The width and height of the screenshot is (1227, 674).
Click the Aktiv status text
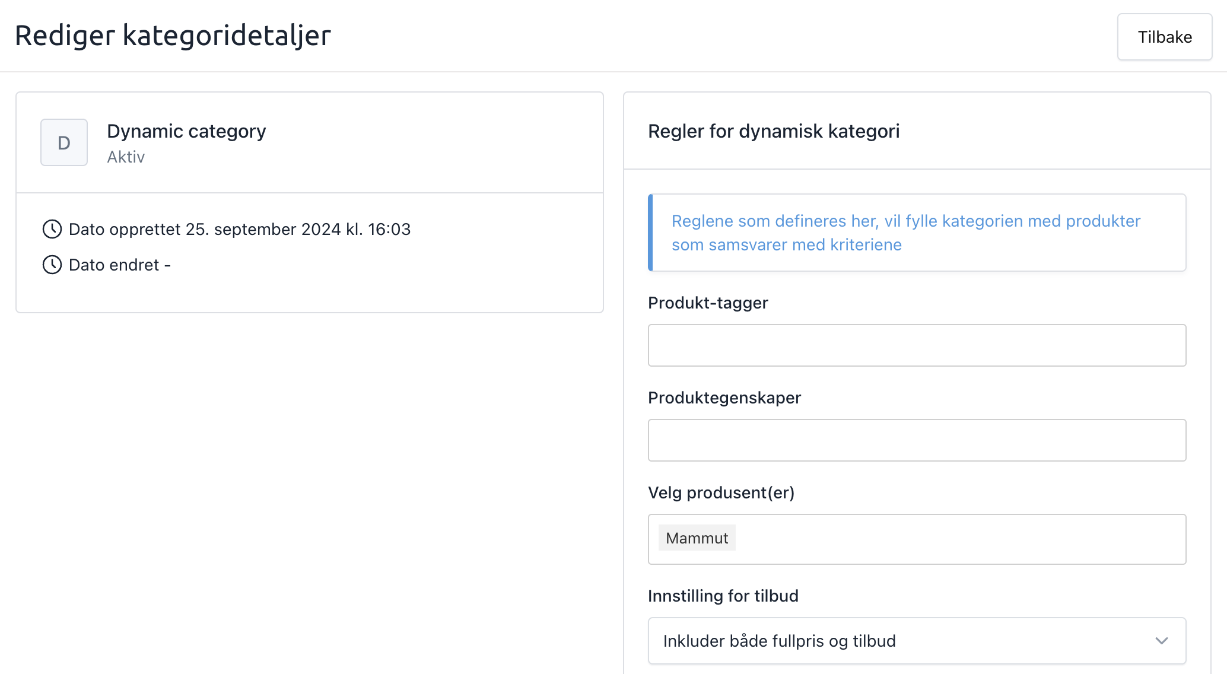point(126,157)
